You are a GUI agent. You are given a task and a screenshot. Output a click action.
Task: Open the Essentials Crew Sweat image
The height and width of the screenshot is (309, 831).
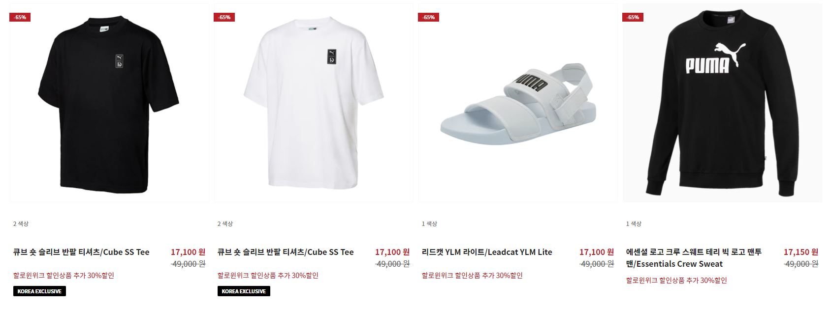point(722,103)
